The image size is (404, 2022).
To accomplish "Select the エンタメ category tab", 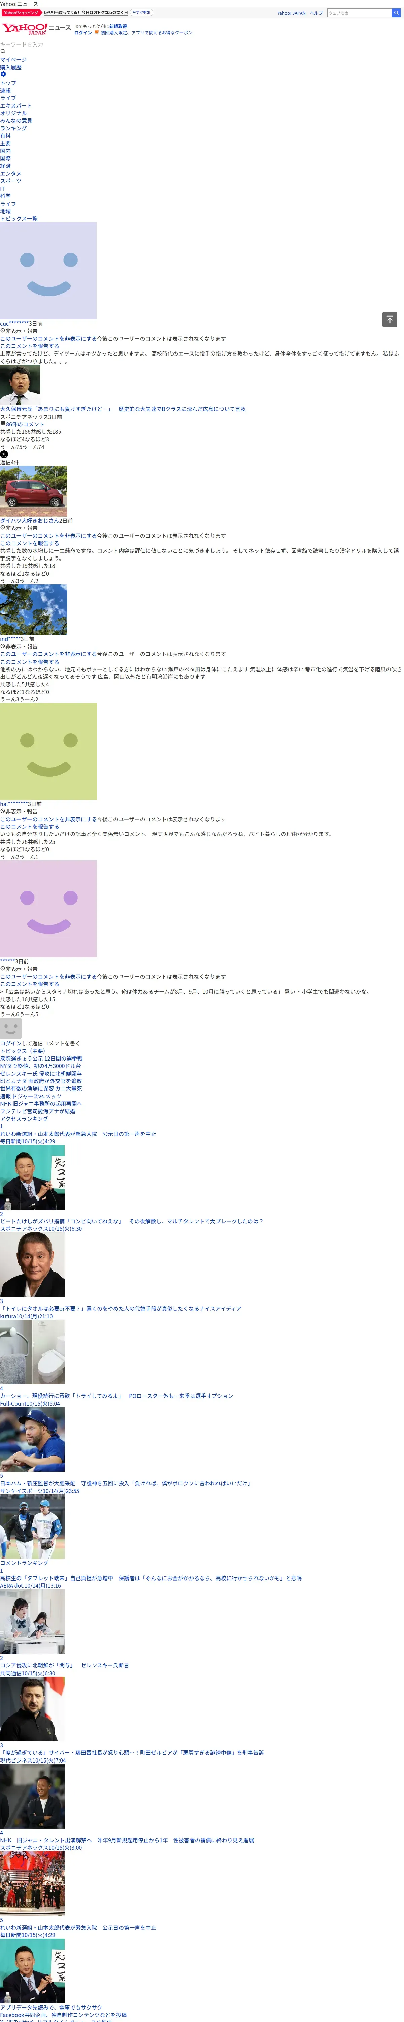I will pos(11,174).
